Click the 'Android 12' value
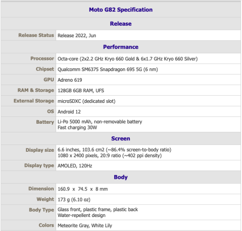 [69, 112]
